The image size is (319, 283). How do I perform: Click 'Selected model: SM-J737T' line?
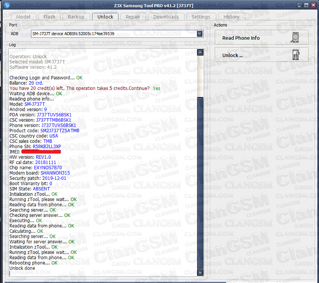pyautogui.click(x=37, y=62)
